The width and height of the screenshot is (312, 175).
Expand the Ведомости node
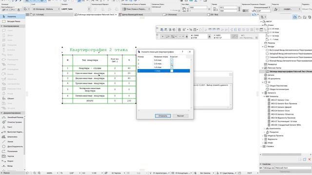coord(263,140)
